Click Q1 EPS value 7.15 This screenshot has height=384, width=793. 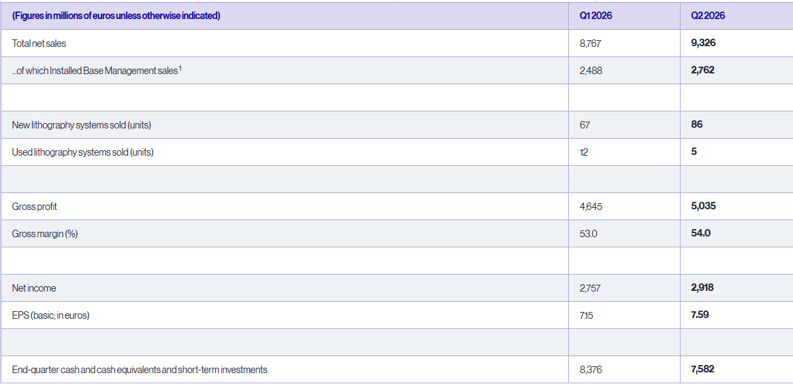coord(587,316)
